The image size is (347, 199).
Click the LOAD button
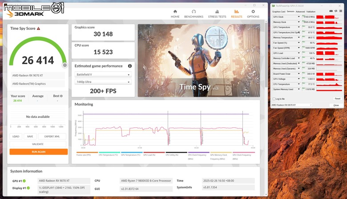pyautogui.click(x=16, y=136)
